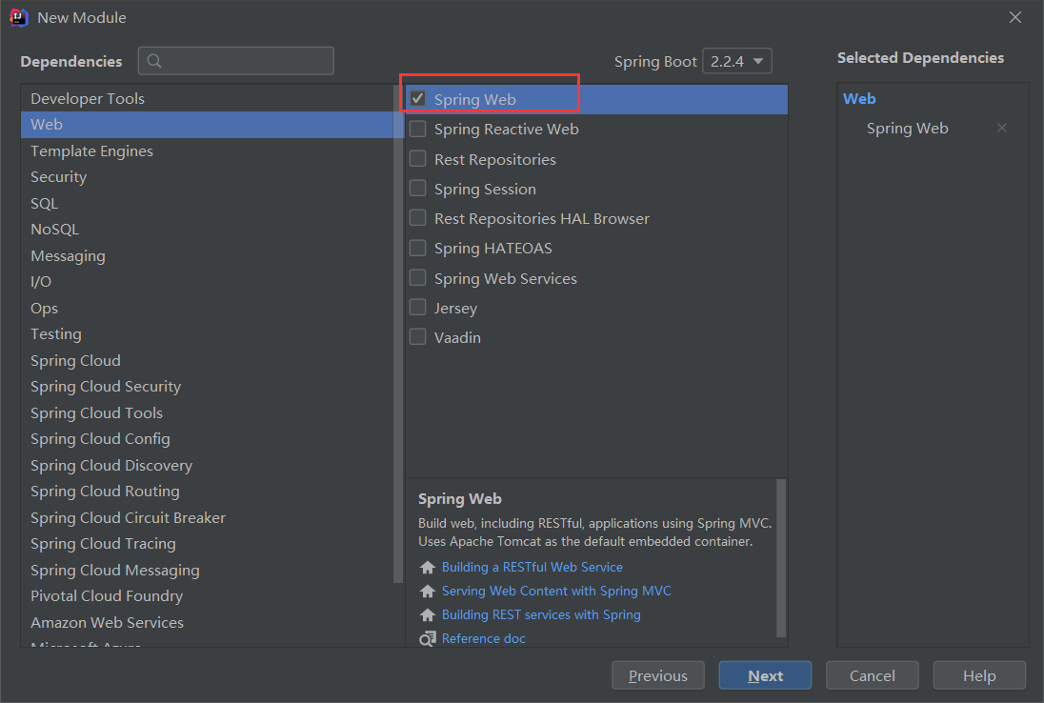Click the dependencies search input field
Viewport: 1044px width, 703px height.
click(235, 61)
